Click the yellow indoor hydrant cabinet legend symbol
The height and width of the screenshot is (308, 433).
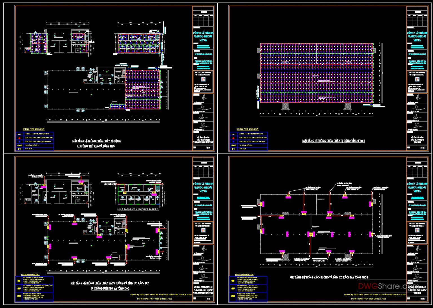(19, 281)
